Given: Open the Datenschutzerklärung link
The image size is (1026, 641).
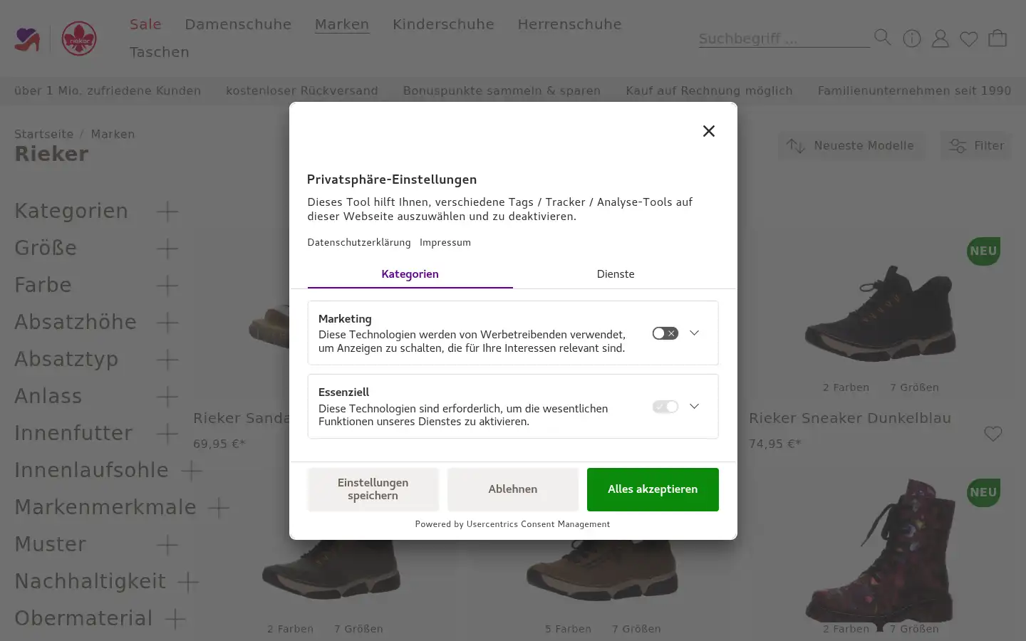Looking at the screenshot, I should point(359,242).
